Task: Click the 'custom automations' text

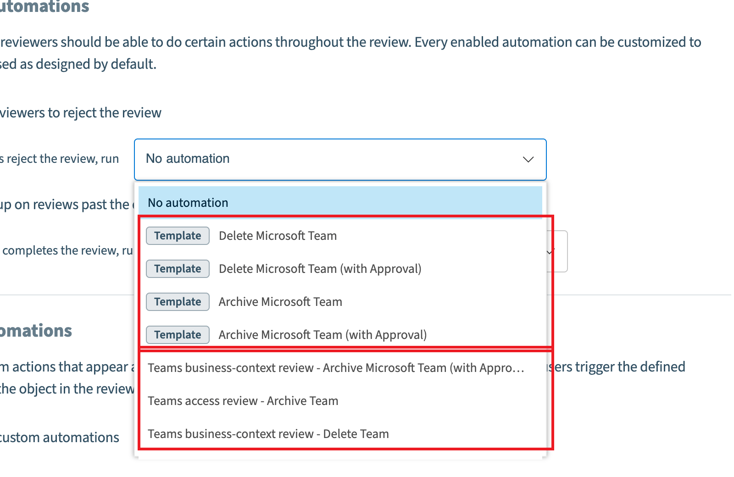Action: point(60,438)
